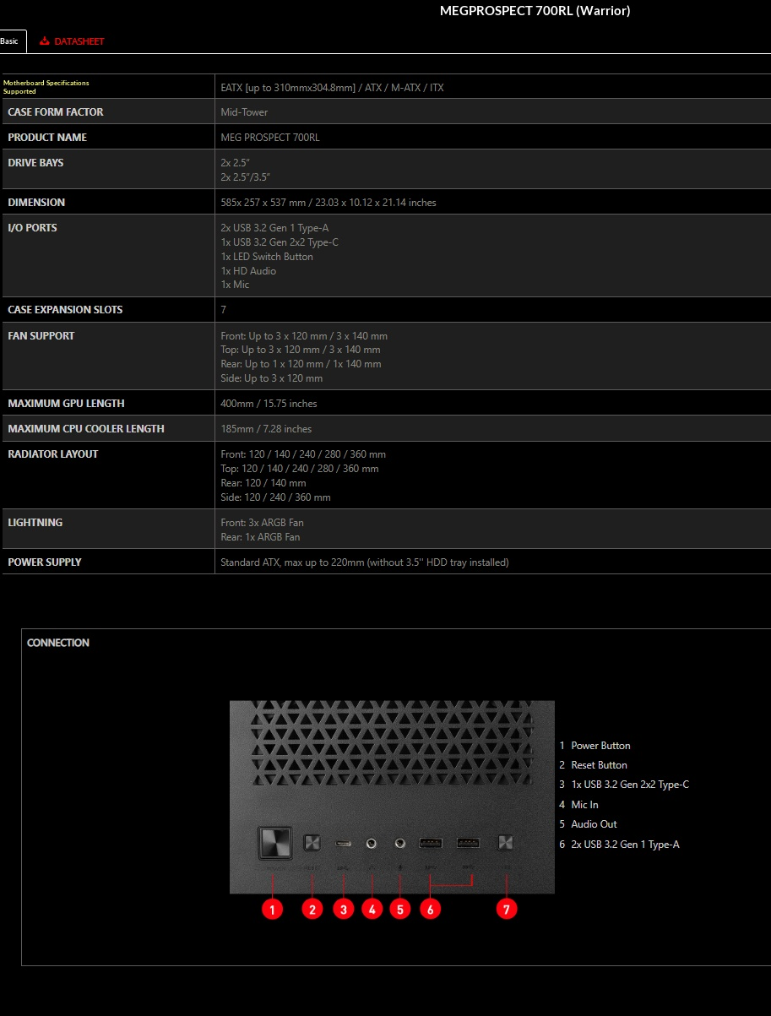
Task: Open the DATASHEET link
Action: tap(79, 41)
